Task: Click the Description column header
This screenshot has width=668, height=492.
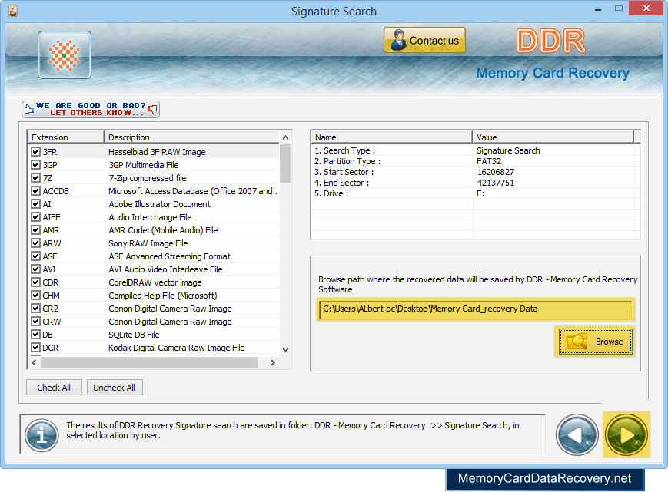Action: click(x=191, y=137)
